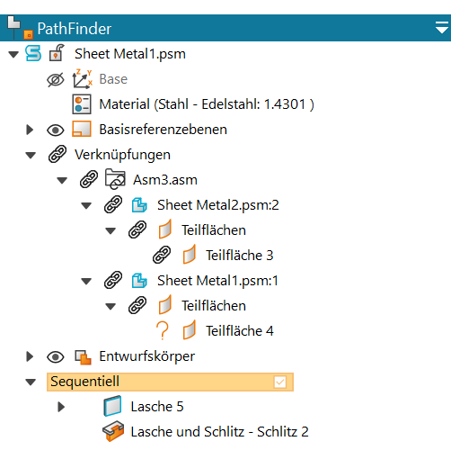Click the Asm3.asm linked folder icon
Screen dimensions: 451x459
coord(115,179)
